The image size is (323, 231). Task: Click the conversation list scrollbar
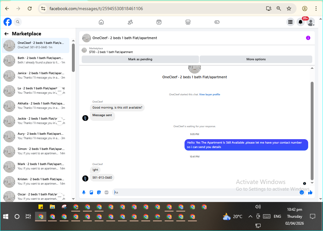click(73, 58)
